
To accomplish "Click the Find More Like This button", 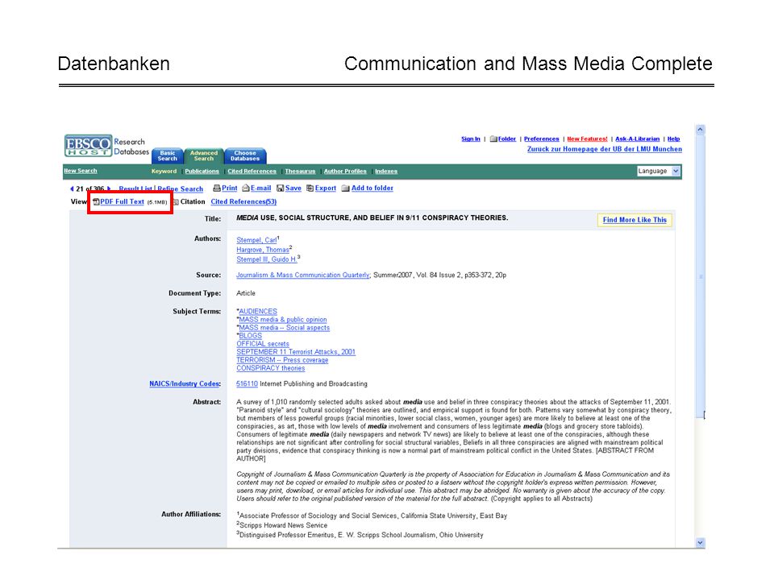I will (635, 220).
